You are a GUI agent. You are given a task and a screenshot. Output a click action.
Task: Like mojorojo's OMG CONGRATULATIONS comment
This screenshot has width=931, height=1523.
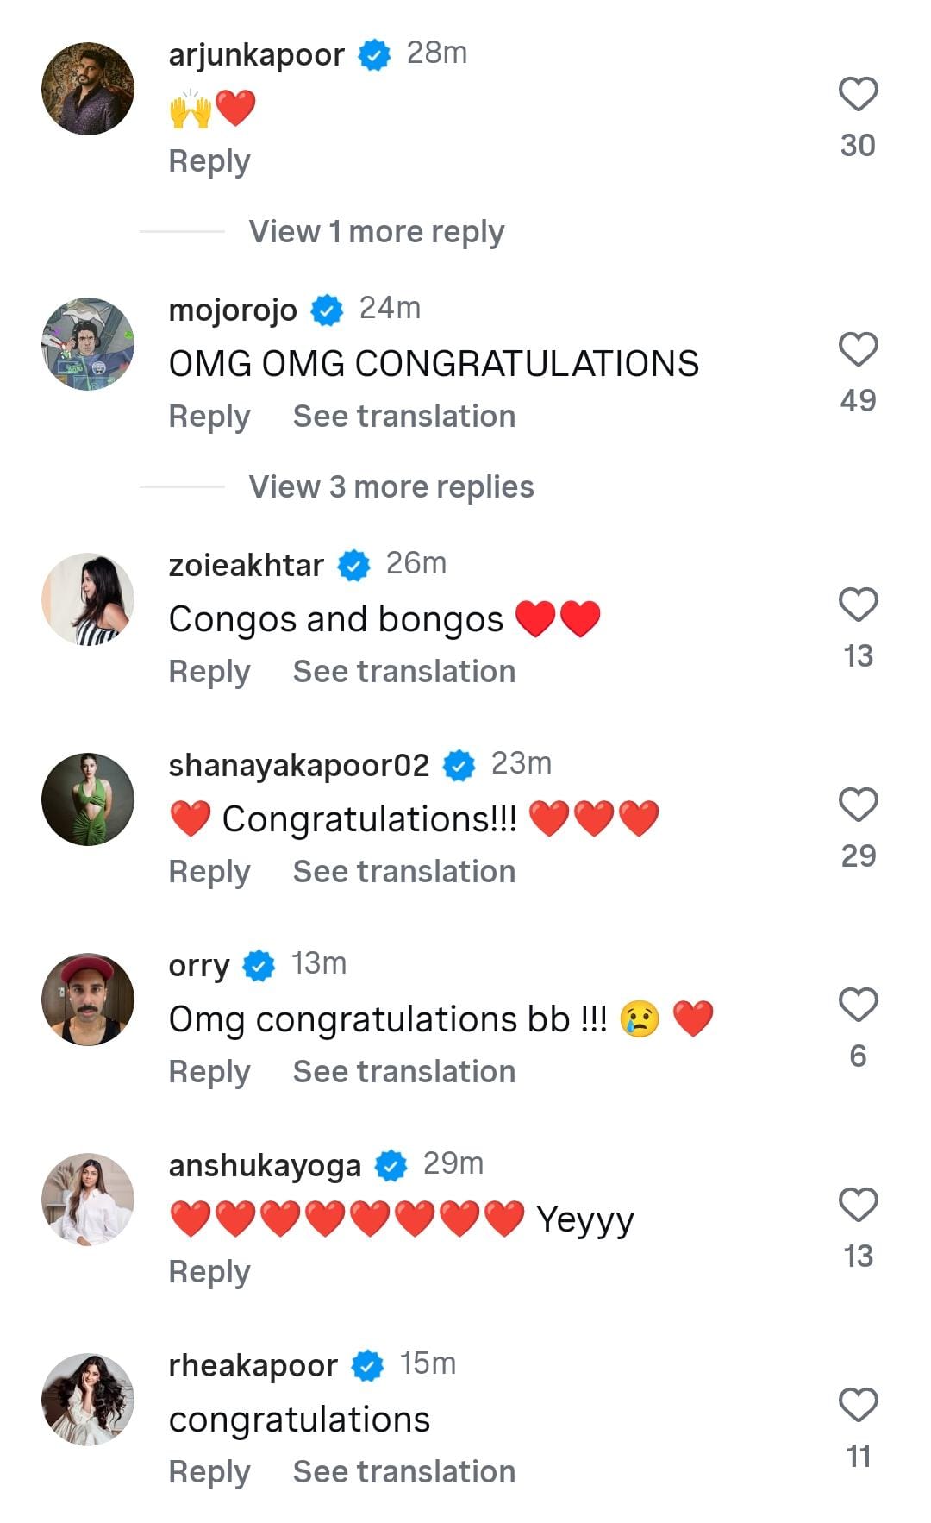858,349
